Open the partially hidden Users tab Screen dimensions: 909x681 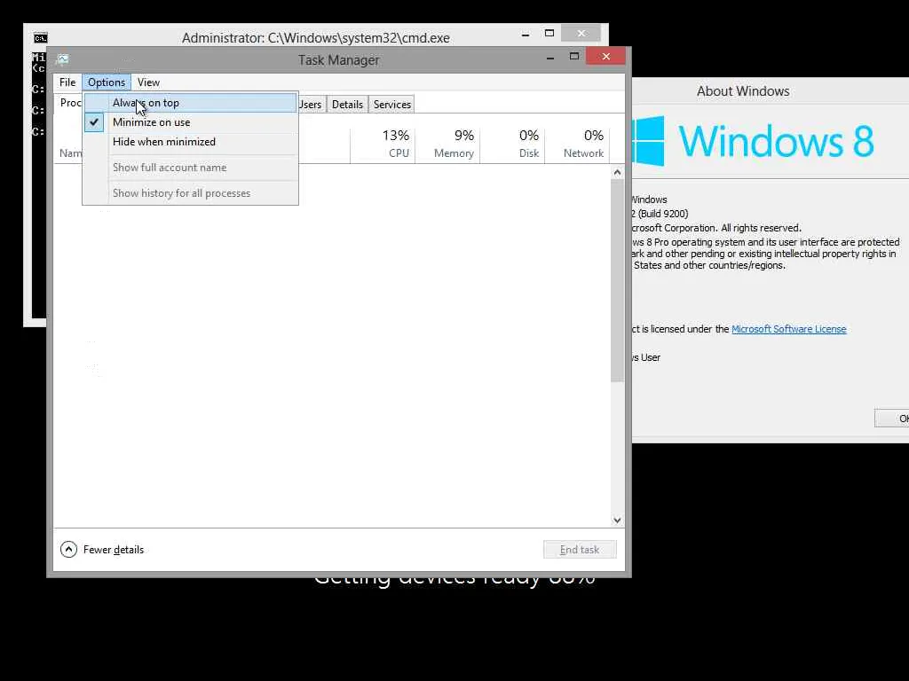tap(312, 105)
